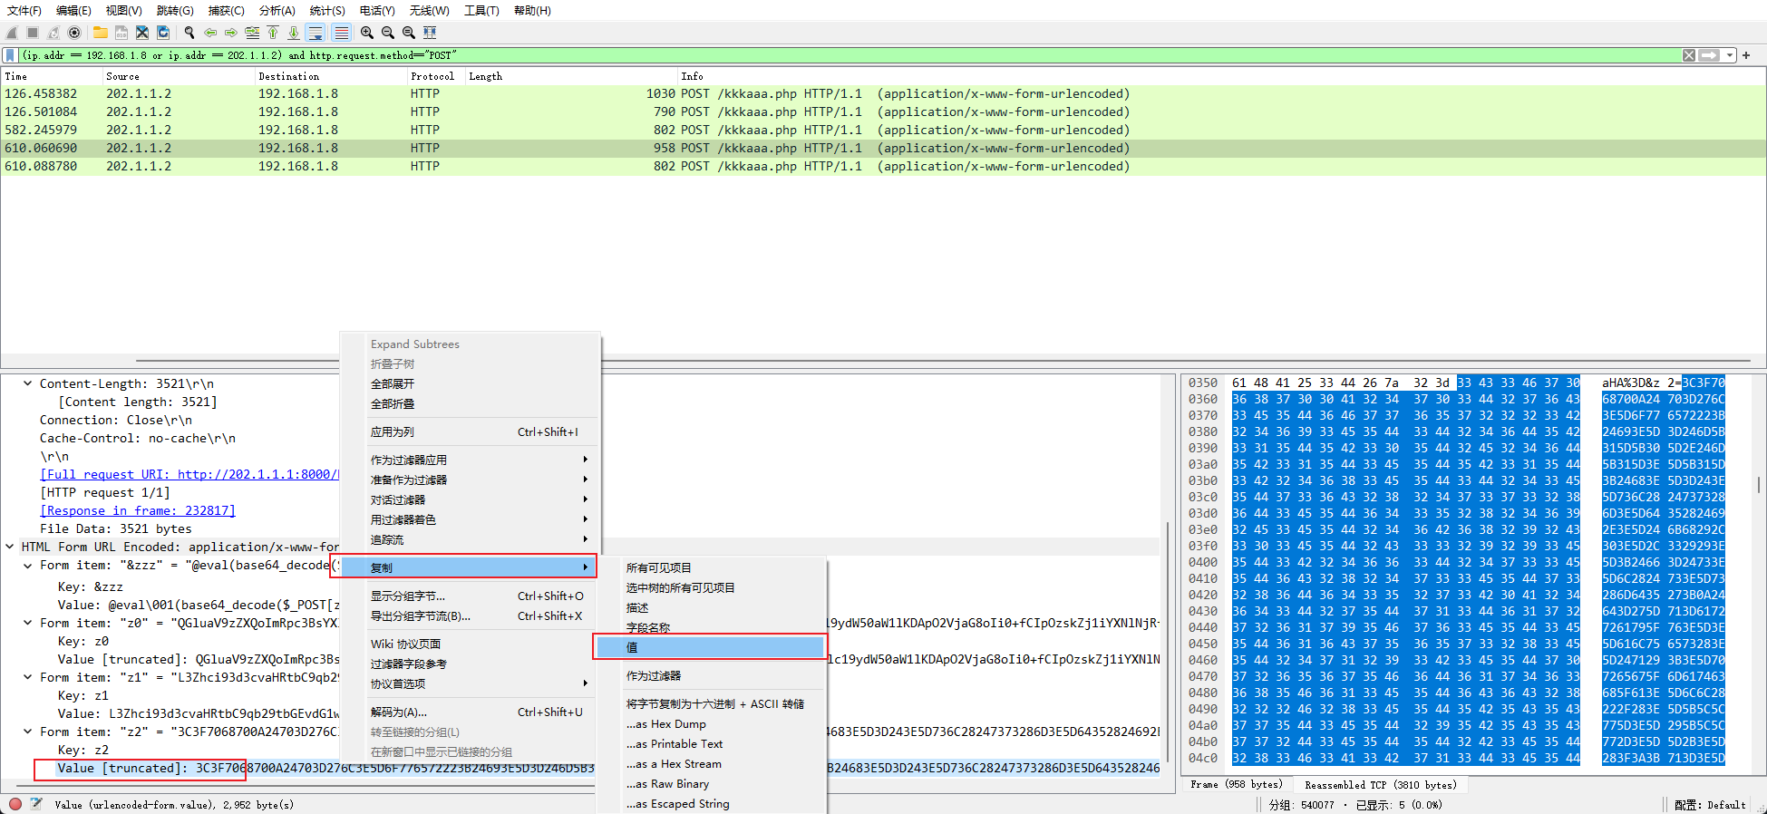Open the filter history dropdown arrow
Screen dimensions: 1767x814
(x=1730, y=55)
